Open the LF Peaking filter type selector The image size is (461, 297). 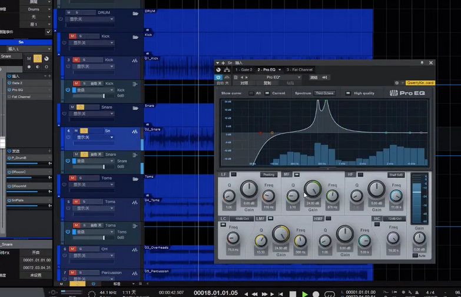[268, 175]
